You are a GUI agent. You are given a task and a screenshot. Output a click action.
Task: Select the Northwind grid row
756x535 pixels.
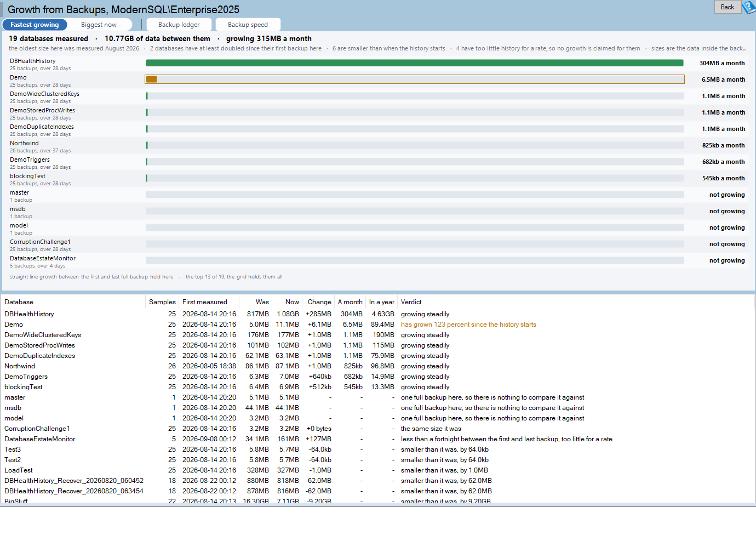[378, 366]
